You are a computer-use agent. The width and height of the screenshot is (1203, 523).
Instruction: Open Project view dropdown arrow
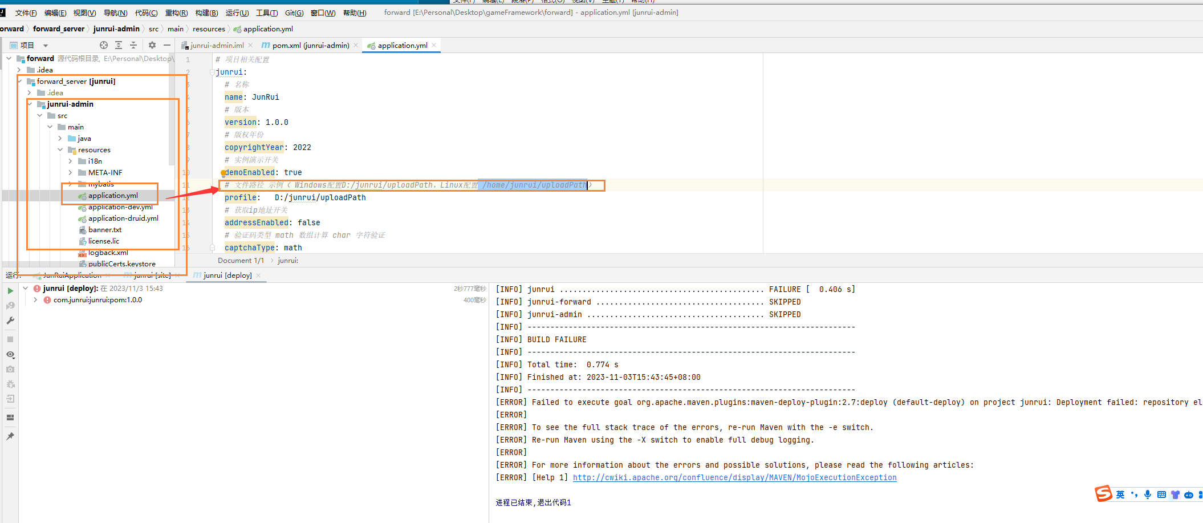(x=46, y=46)
